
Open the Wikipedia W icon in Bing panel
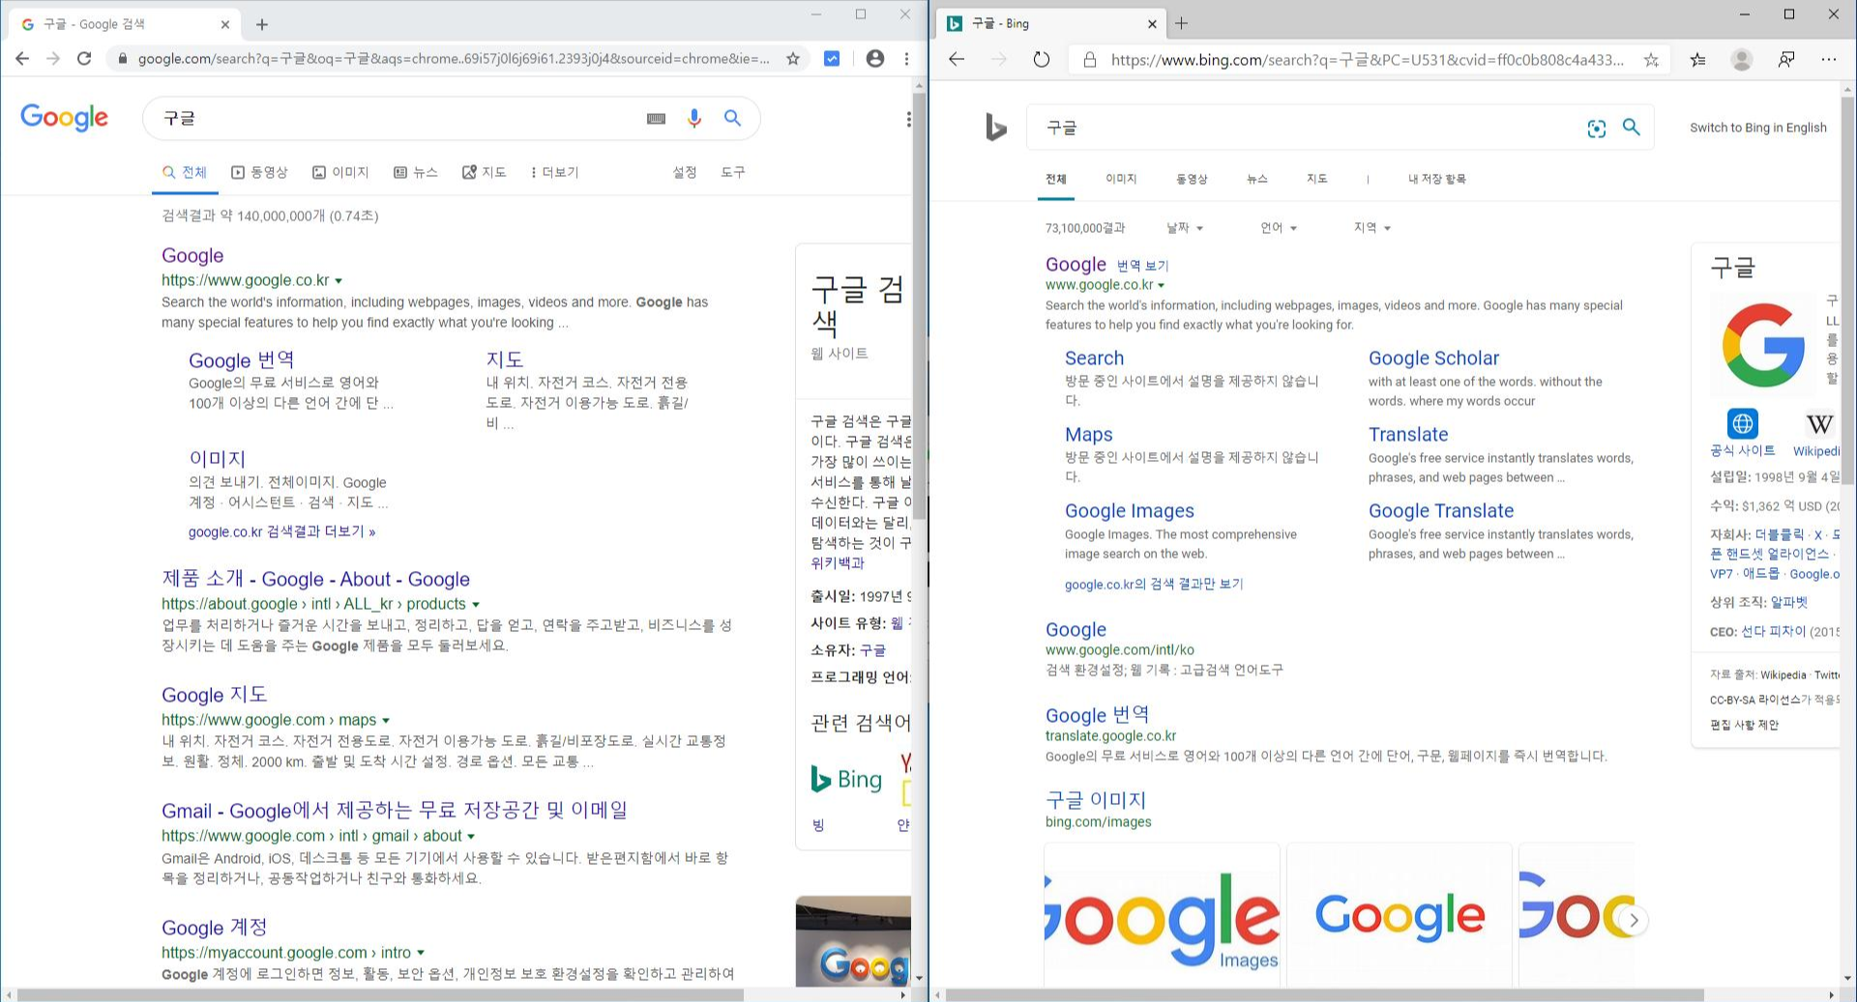1819,423
